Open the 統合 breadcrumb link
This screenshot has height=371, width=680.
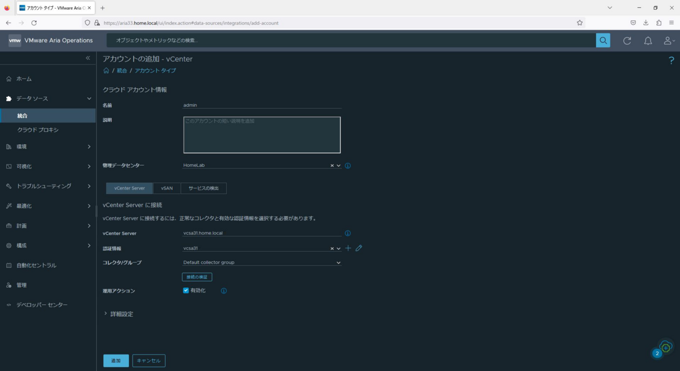click(x=122, y=71)
